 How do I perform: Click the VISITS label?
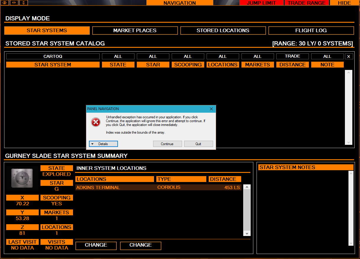pos(56,242)
